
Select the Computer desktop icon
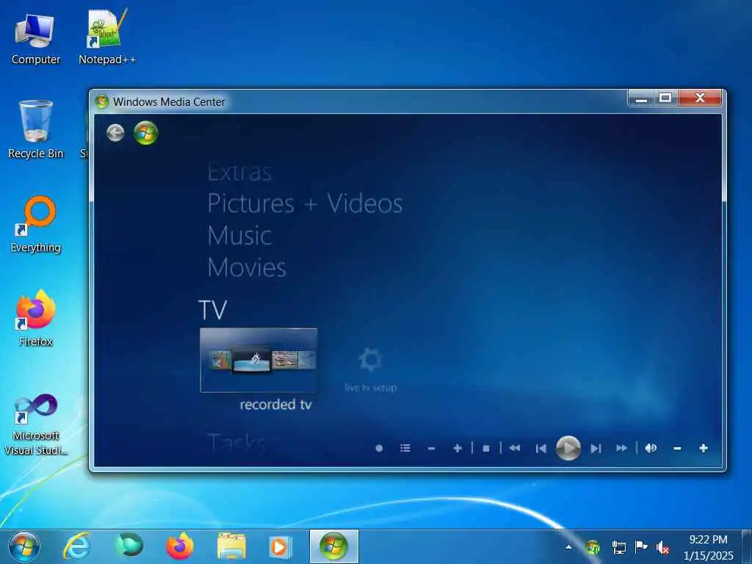tap(35, 40)
